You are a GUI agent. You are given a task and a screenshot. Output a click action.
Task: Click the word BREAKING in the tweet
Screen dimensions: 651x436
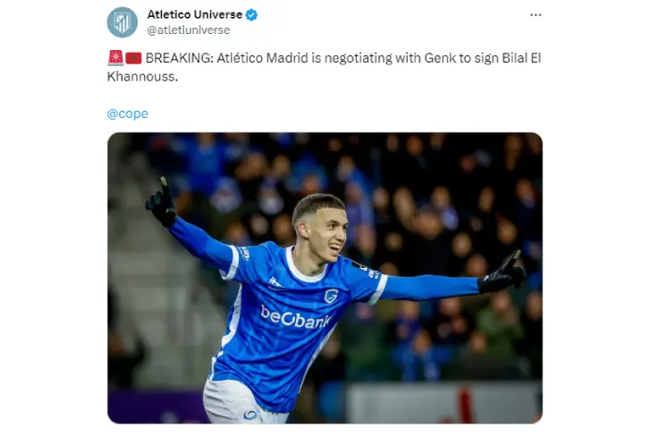(x=180, y=58)
